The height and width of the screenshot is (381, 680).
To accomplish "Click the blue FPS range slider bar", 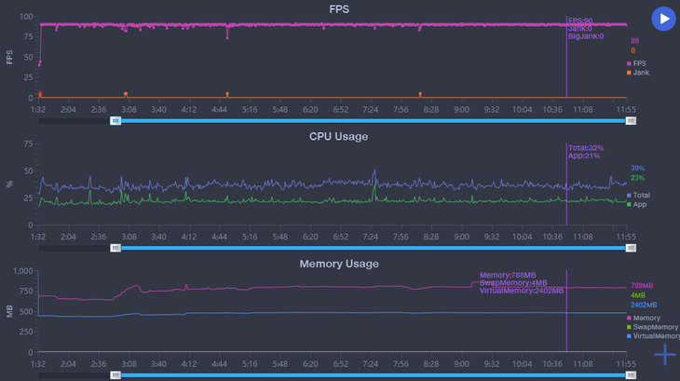I will 373,120.
